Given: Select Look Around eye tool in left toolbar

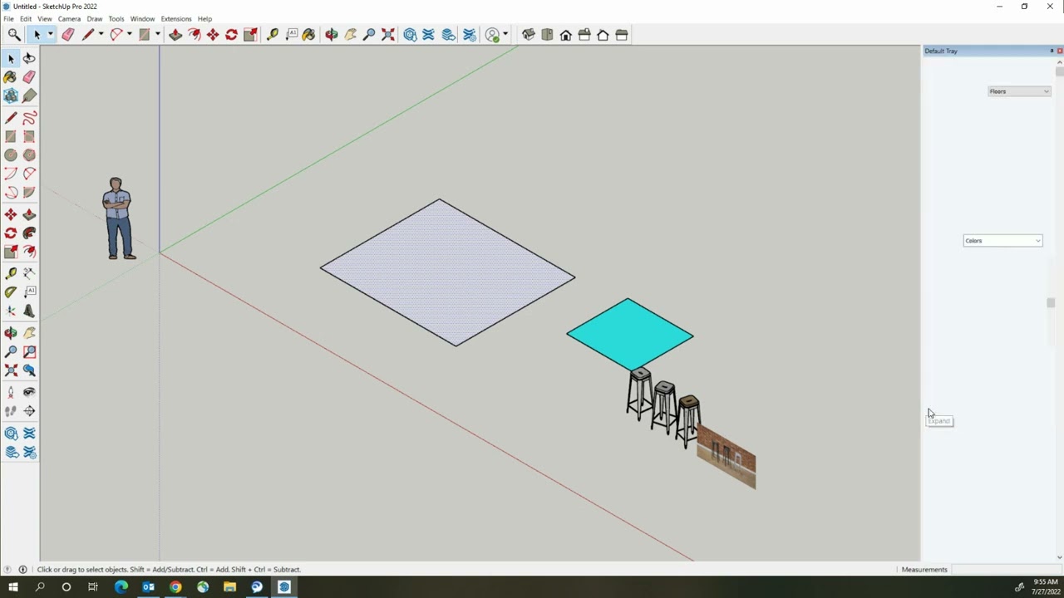Looking at the screenshot, I should (x=29, y=392).
